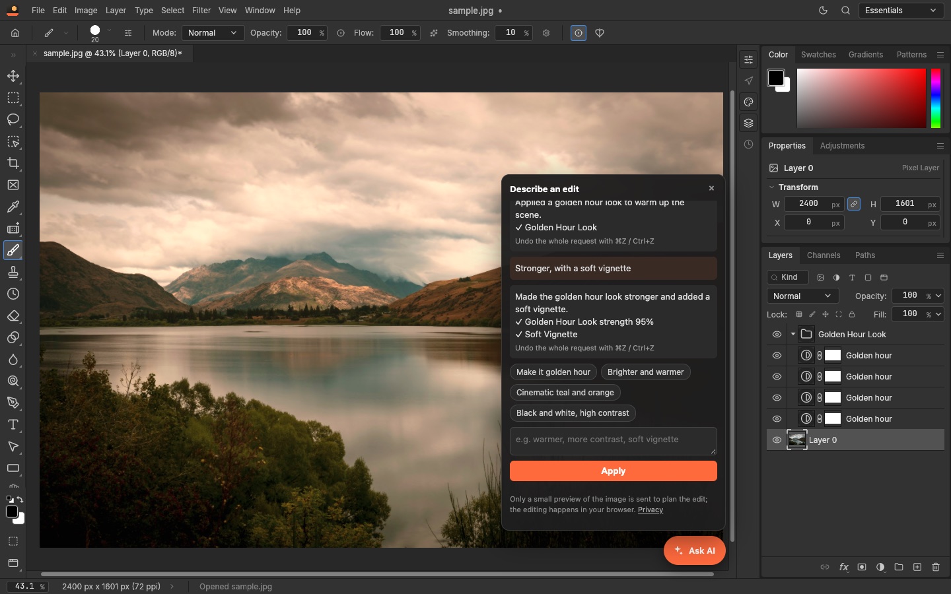The height and width of the screenshot is (594, 951).
Task: Open smoothing options gear icon
Action: click(546, 33)
